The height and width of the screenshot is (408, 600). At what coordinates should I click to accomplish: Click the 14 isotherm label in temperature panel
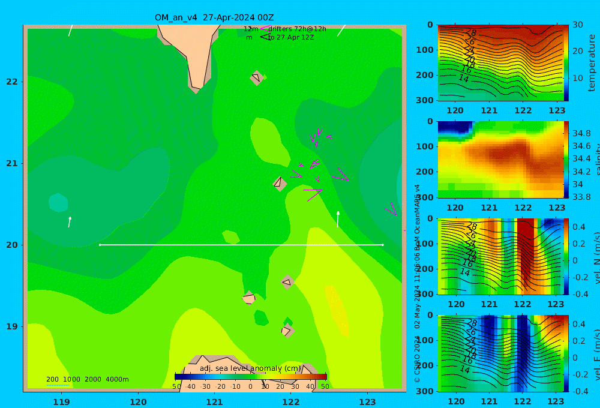tap(464, 79)
